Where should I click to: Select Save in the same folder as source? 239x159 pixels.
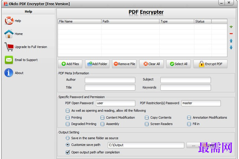(68, 138)
